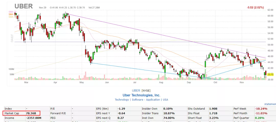Click the L:38.78 low price value
Viewport: 276px width, 122px height.
pyautogui.click(x=72, y=8)
